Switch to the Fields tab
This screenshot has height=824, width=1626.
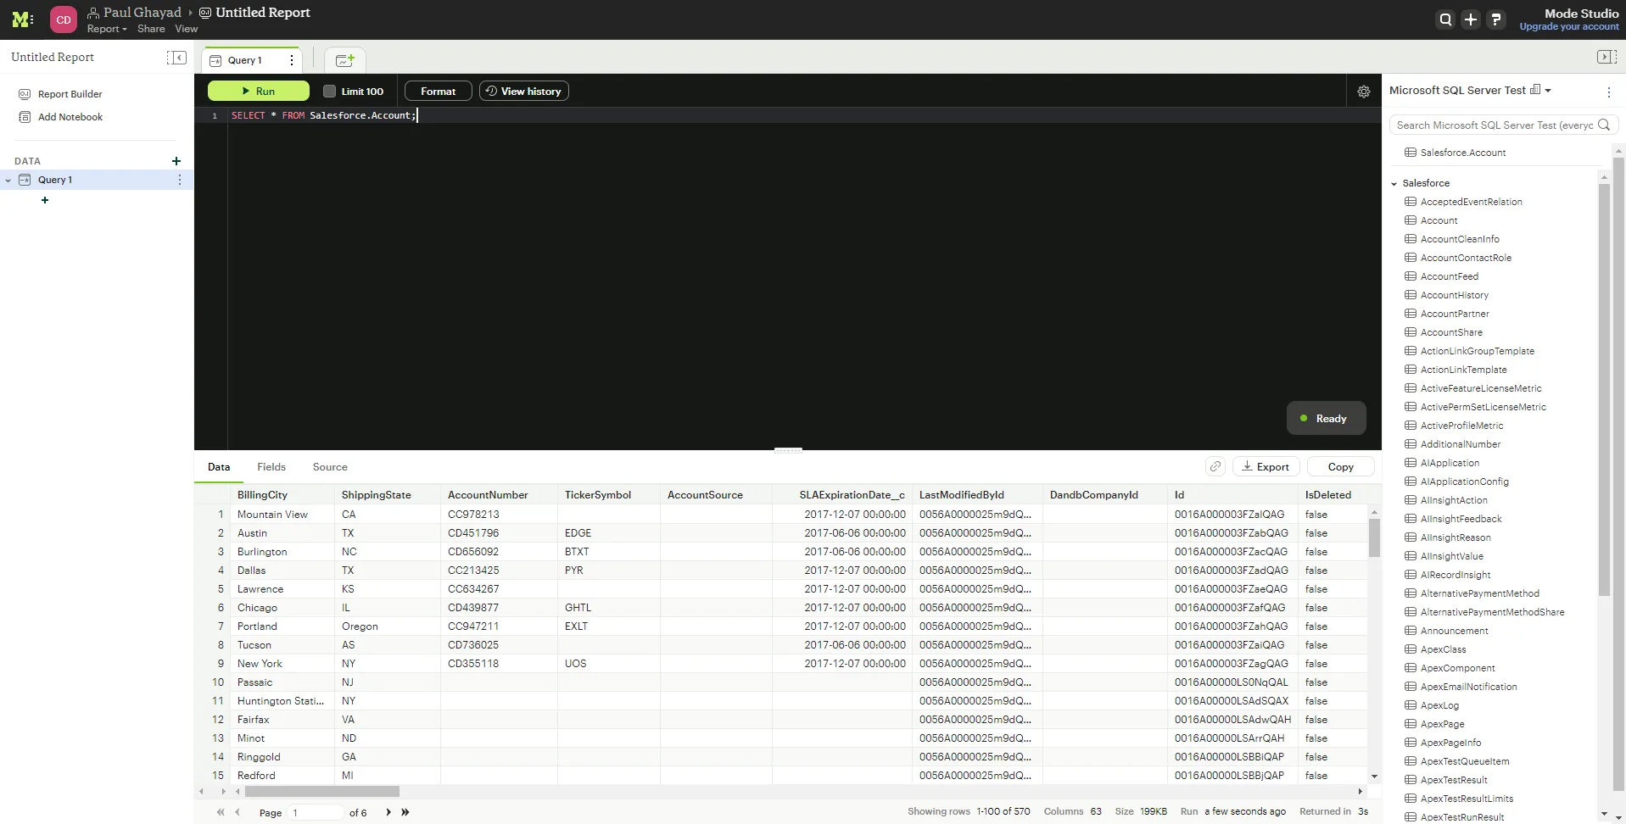271,467
